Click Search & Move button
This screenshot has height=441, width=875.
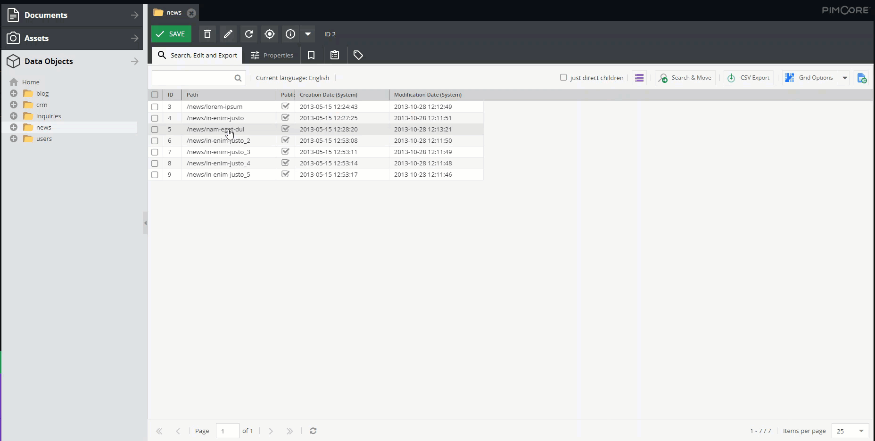coord(685,78)
